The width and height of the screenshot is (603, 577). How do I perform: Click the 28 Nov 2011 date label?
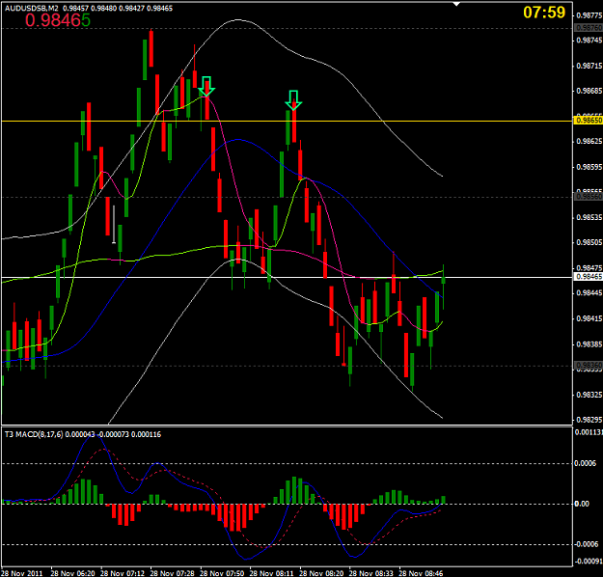click(22, 573)
